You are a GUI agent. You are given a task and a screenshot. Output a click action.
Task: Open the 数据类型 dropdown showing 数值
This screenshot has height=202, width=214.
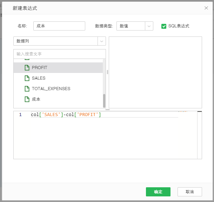[131, 26]
